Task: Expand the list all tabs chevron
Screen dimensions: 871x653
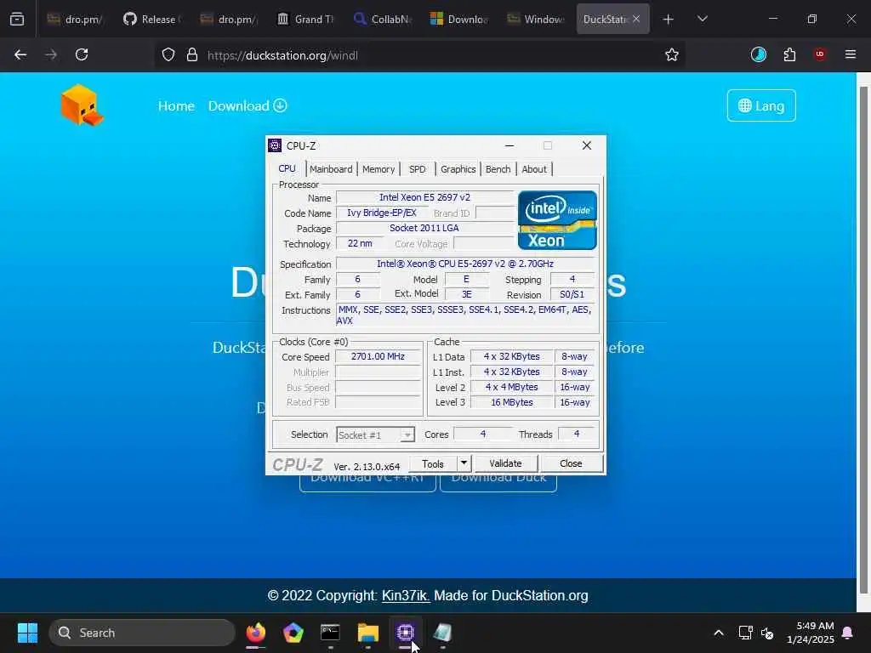Action: [702, 20]
